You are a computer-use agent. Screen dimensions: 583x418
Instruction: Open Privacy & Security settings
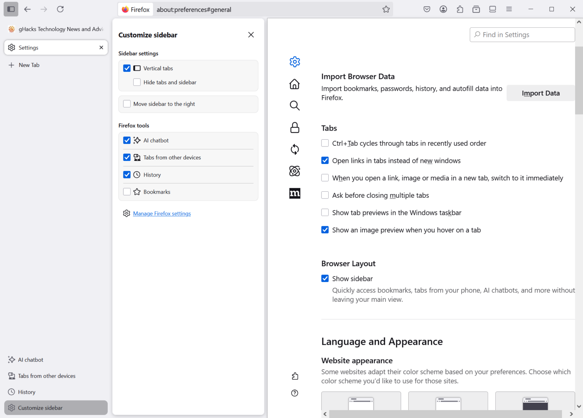point(295,127)
